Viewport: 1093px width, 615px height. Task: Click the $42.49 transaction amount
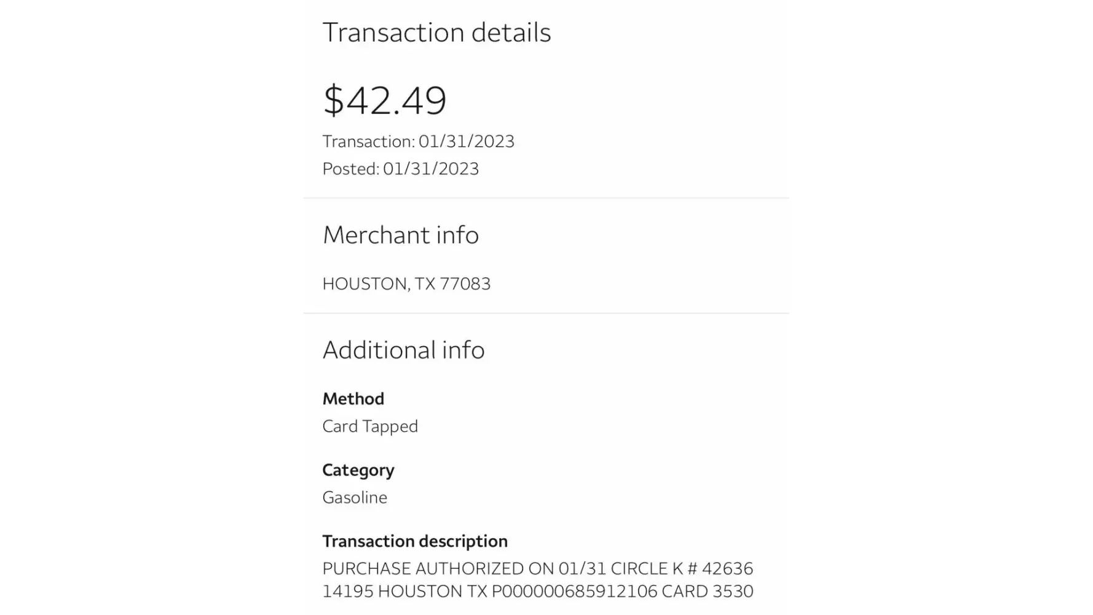tap(385, 100)
